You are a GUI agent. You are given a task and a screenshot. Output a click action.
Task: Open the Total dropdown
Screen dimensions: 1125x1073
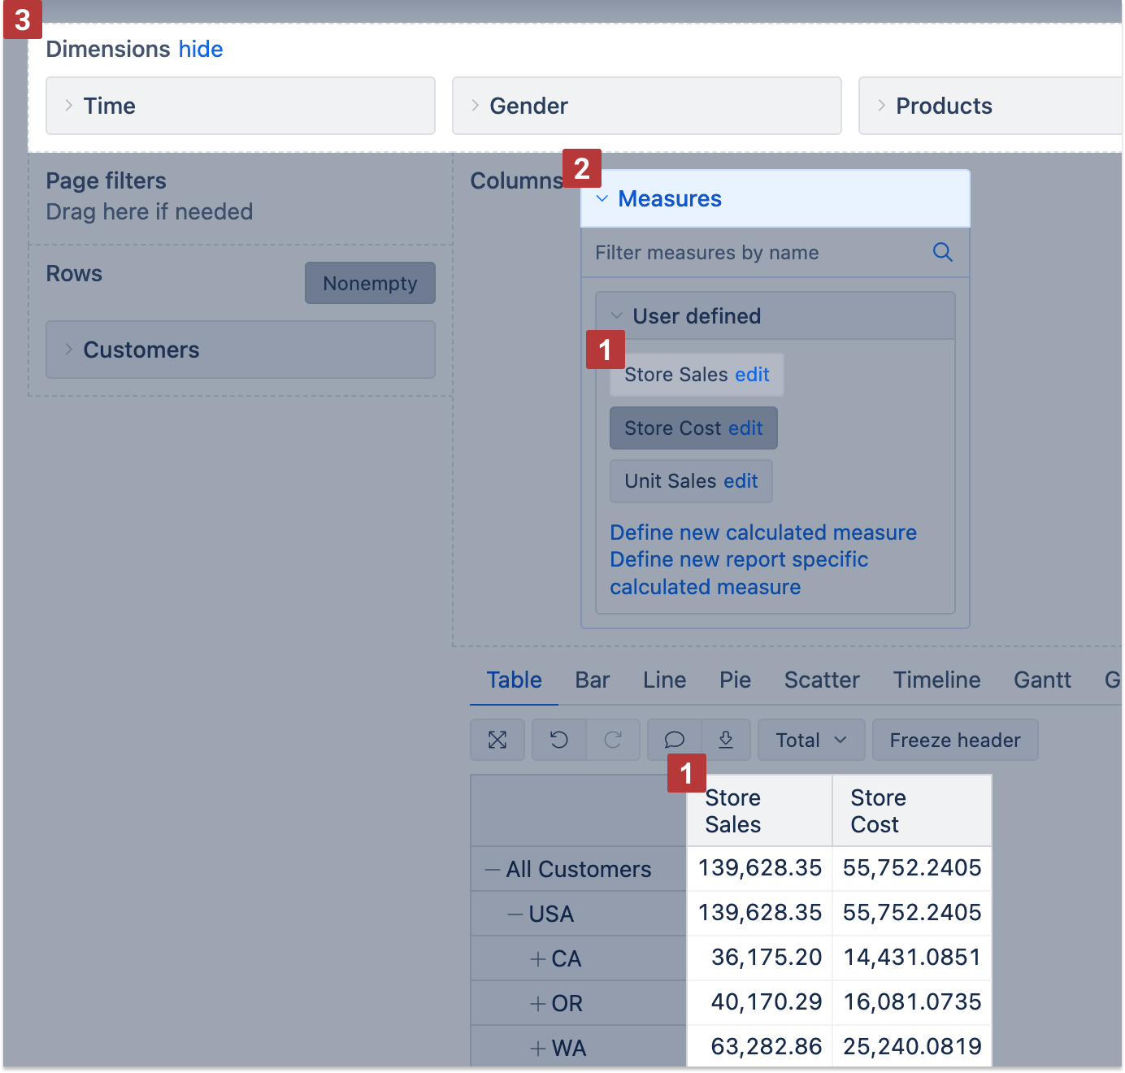click(x=810, y=740)
